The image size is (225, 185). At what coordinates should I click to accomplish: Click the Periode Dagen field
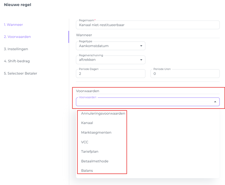pos(110,74)
